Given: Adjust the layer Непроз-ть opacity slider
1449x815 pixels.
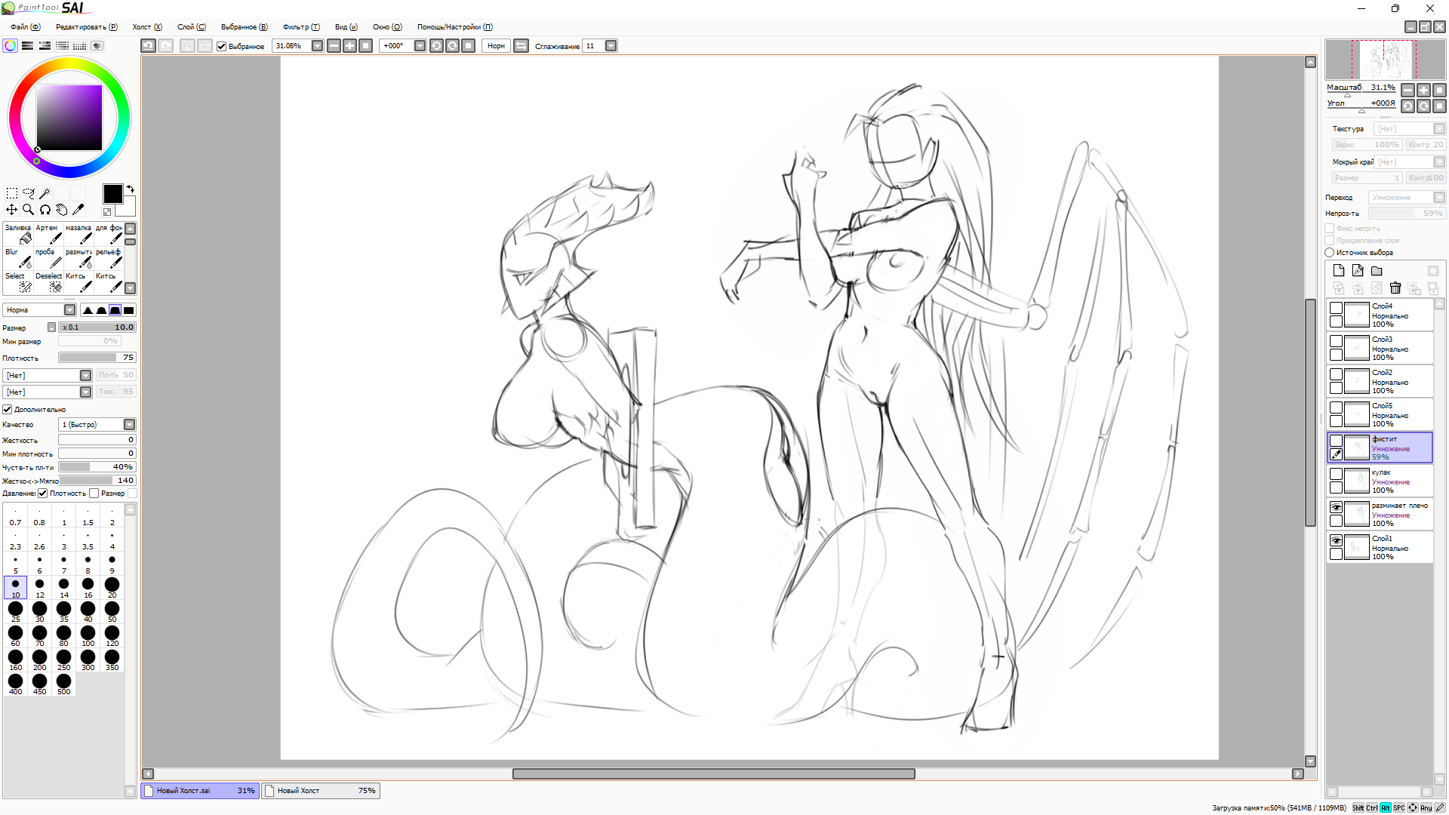Looking at the screenshot, I should [1407, 214].
